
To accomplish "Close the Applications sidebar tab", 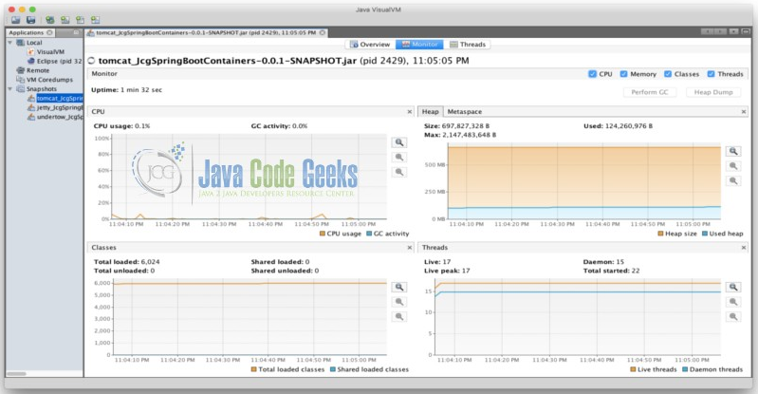I will point(49,32).
